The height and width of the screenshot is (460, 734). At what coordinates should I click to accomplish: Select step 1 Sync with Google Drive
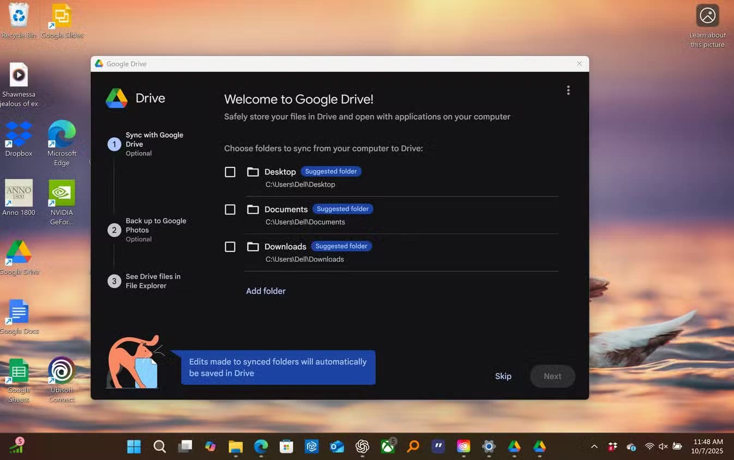coord(154,140)
